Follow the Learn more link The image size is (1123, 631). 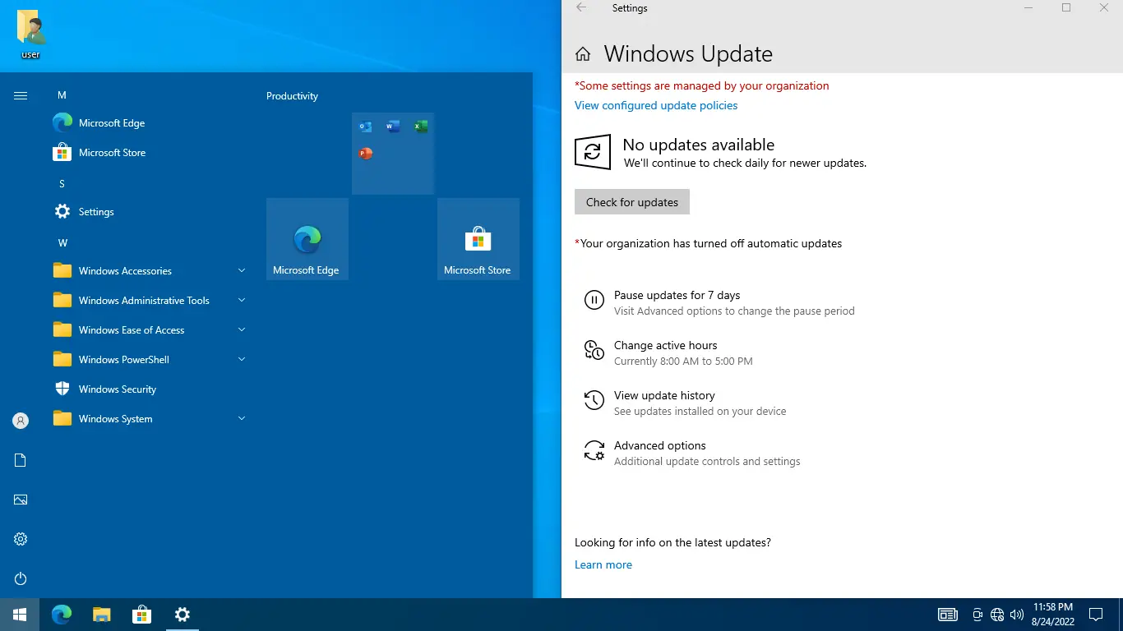603,565
